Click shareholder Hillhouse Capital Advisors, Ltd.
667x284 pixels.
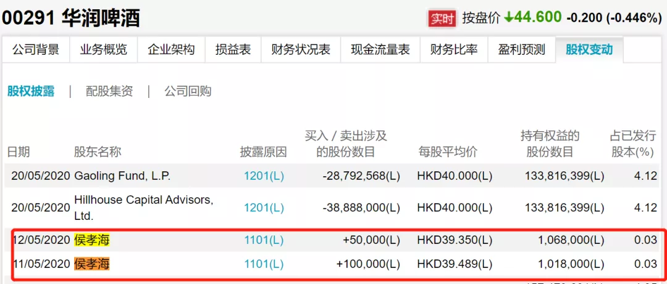pos(144,208)
